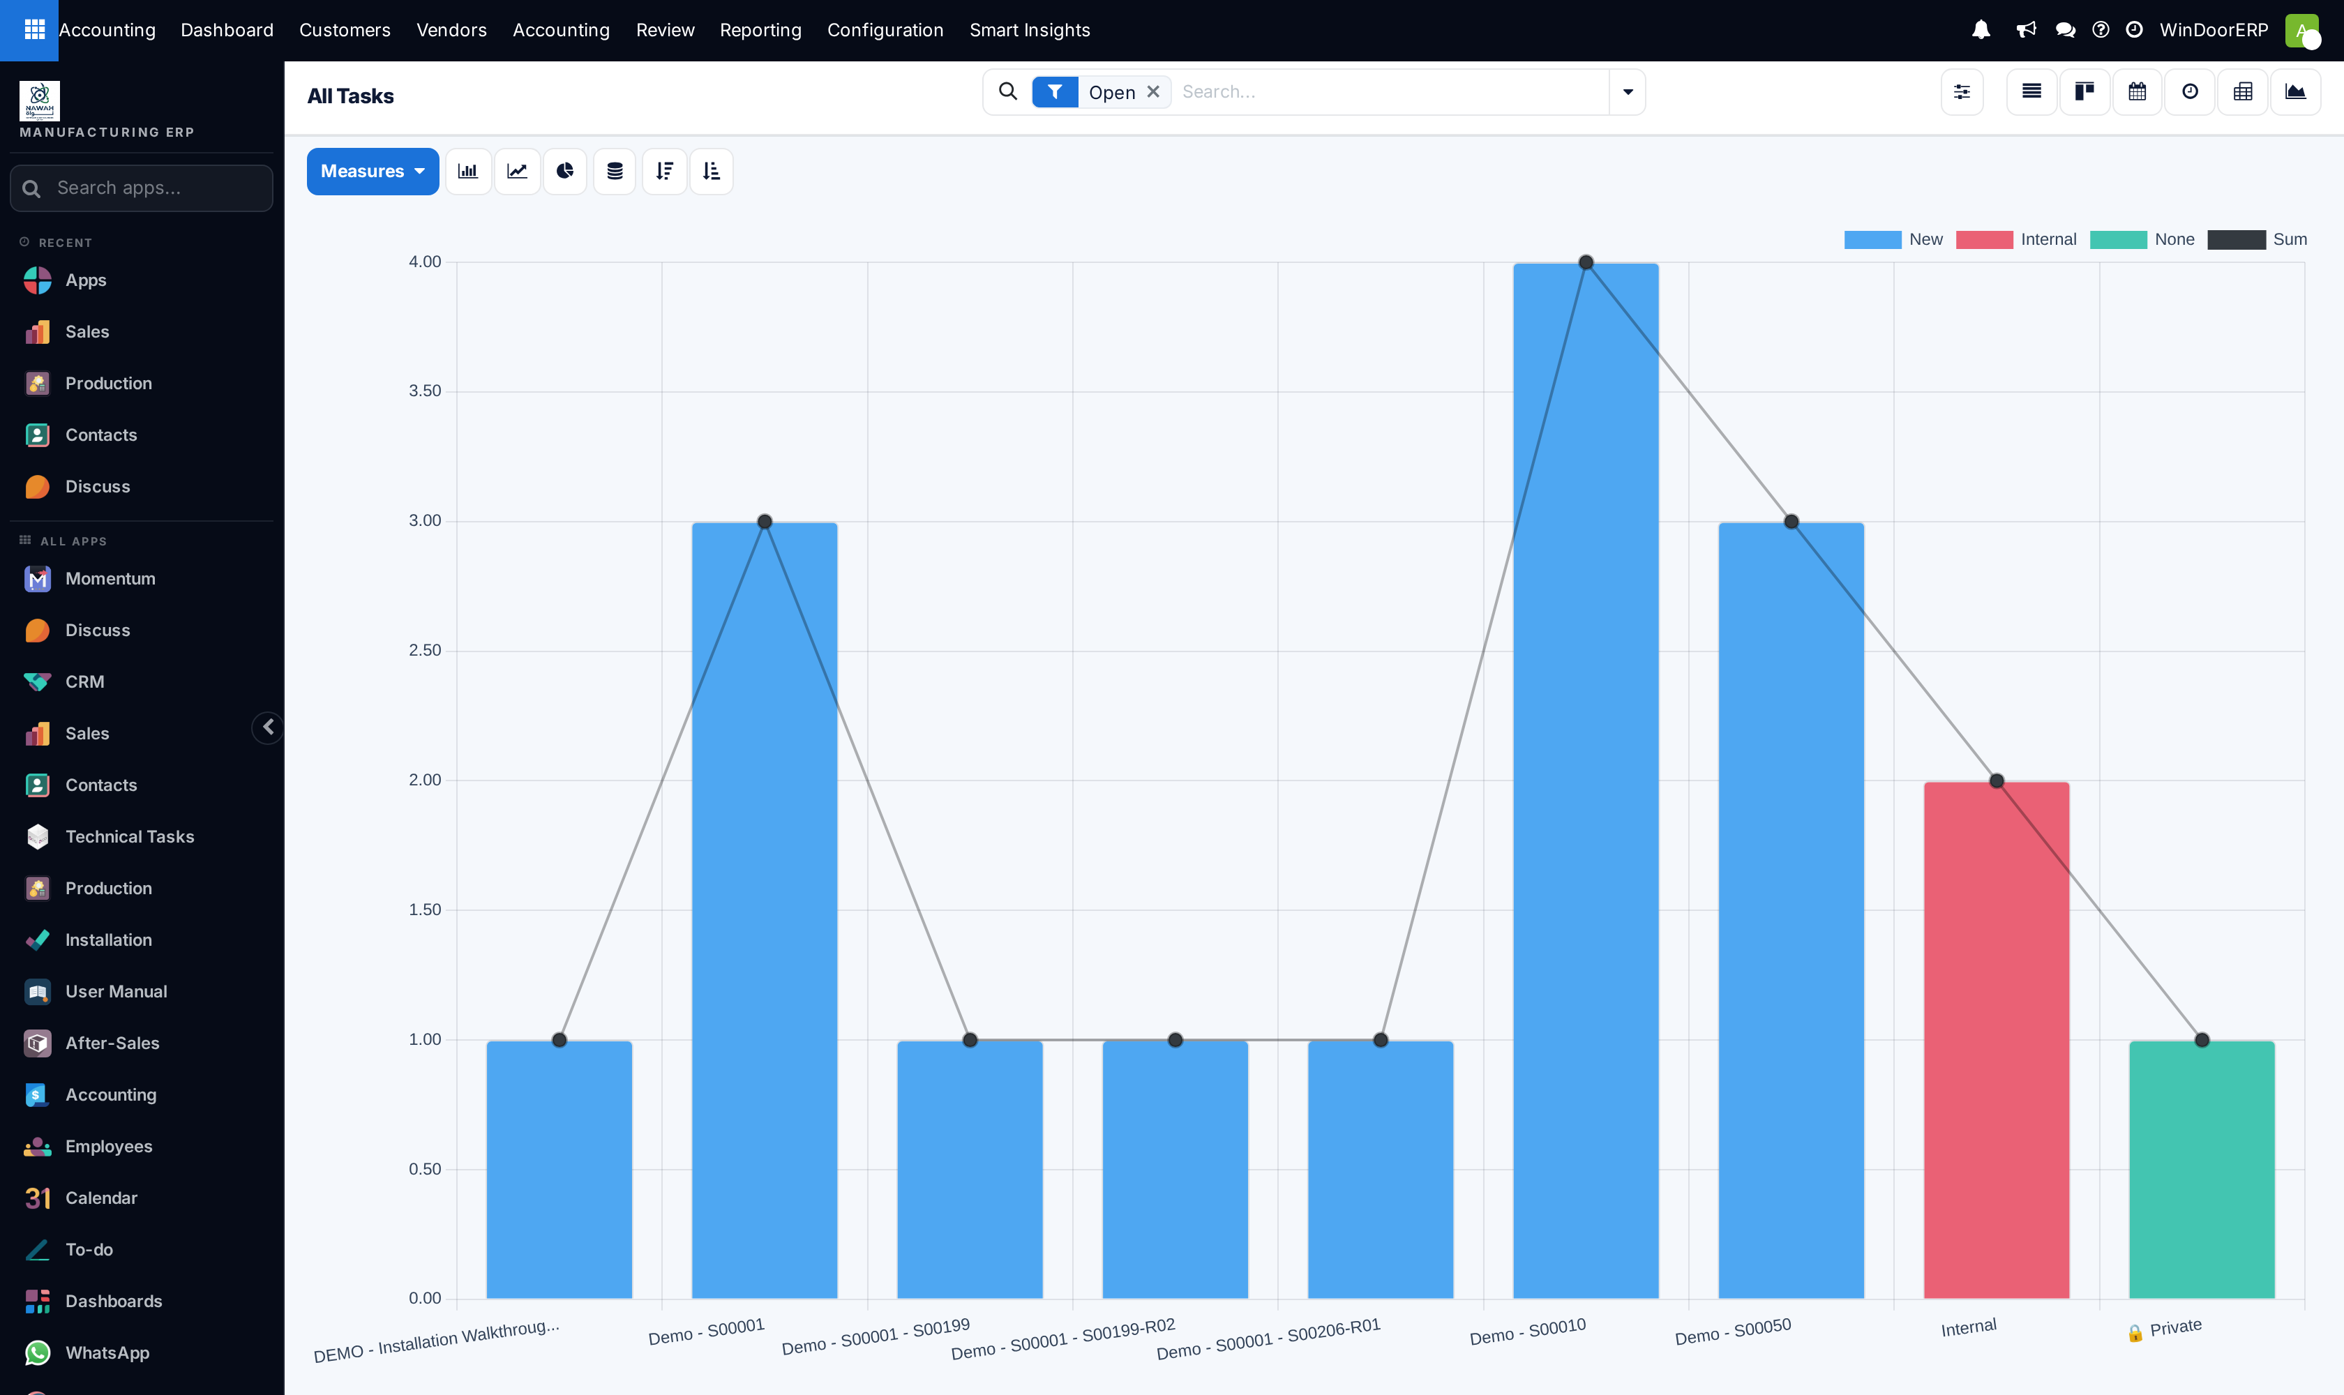Click the user avatar icon

(2301, 30)
